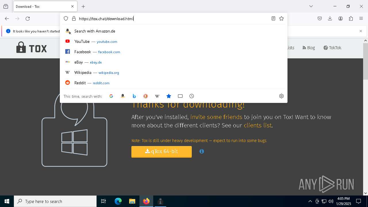
Task: Show hidden system tray icons
Action: pyautogui.click(x=310, y=201)
